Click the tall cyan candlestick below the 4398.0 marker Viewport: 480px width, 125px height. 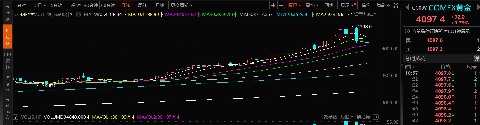pyautogui.click(x=356, y=34)
